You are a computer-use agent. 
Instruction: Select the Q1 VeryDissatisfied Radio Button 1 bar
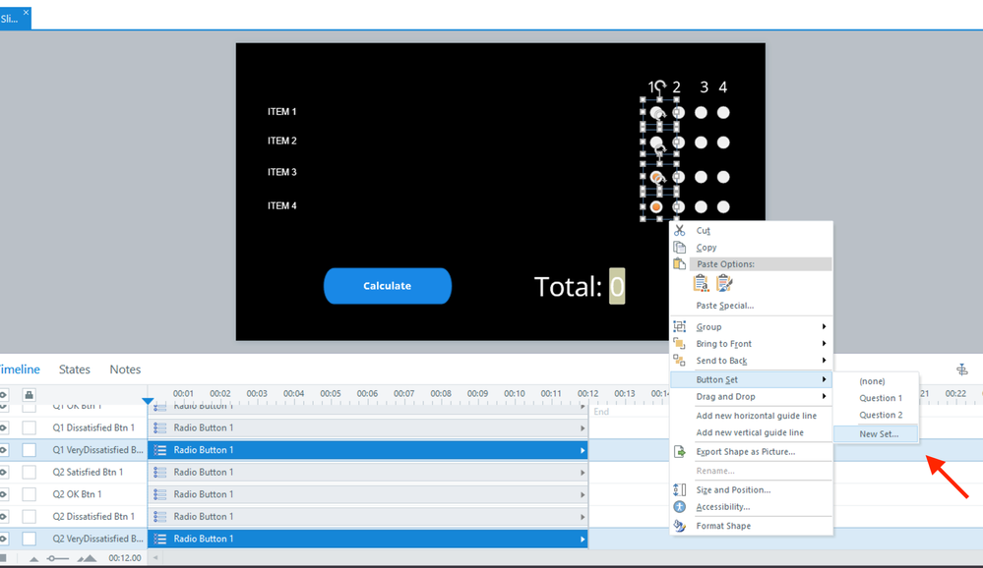coord(367,450)
